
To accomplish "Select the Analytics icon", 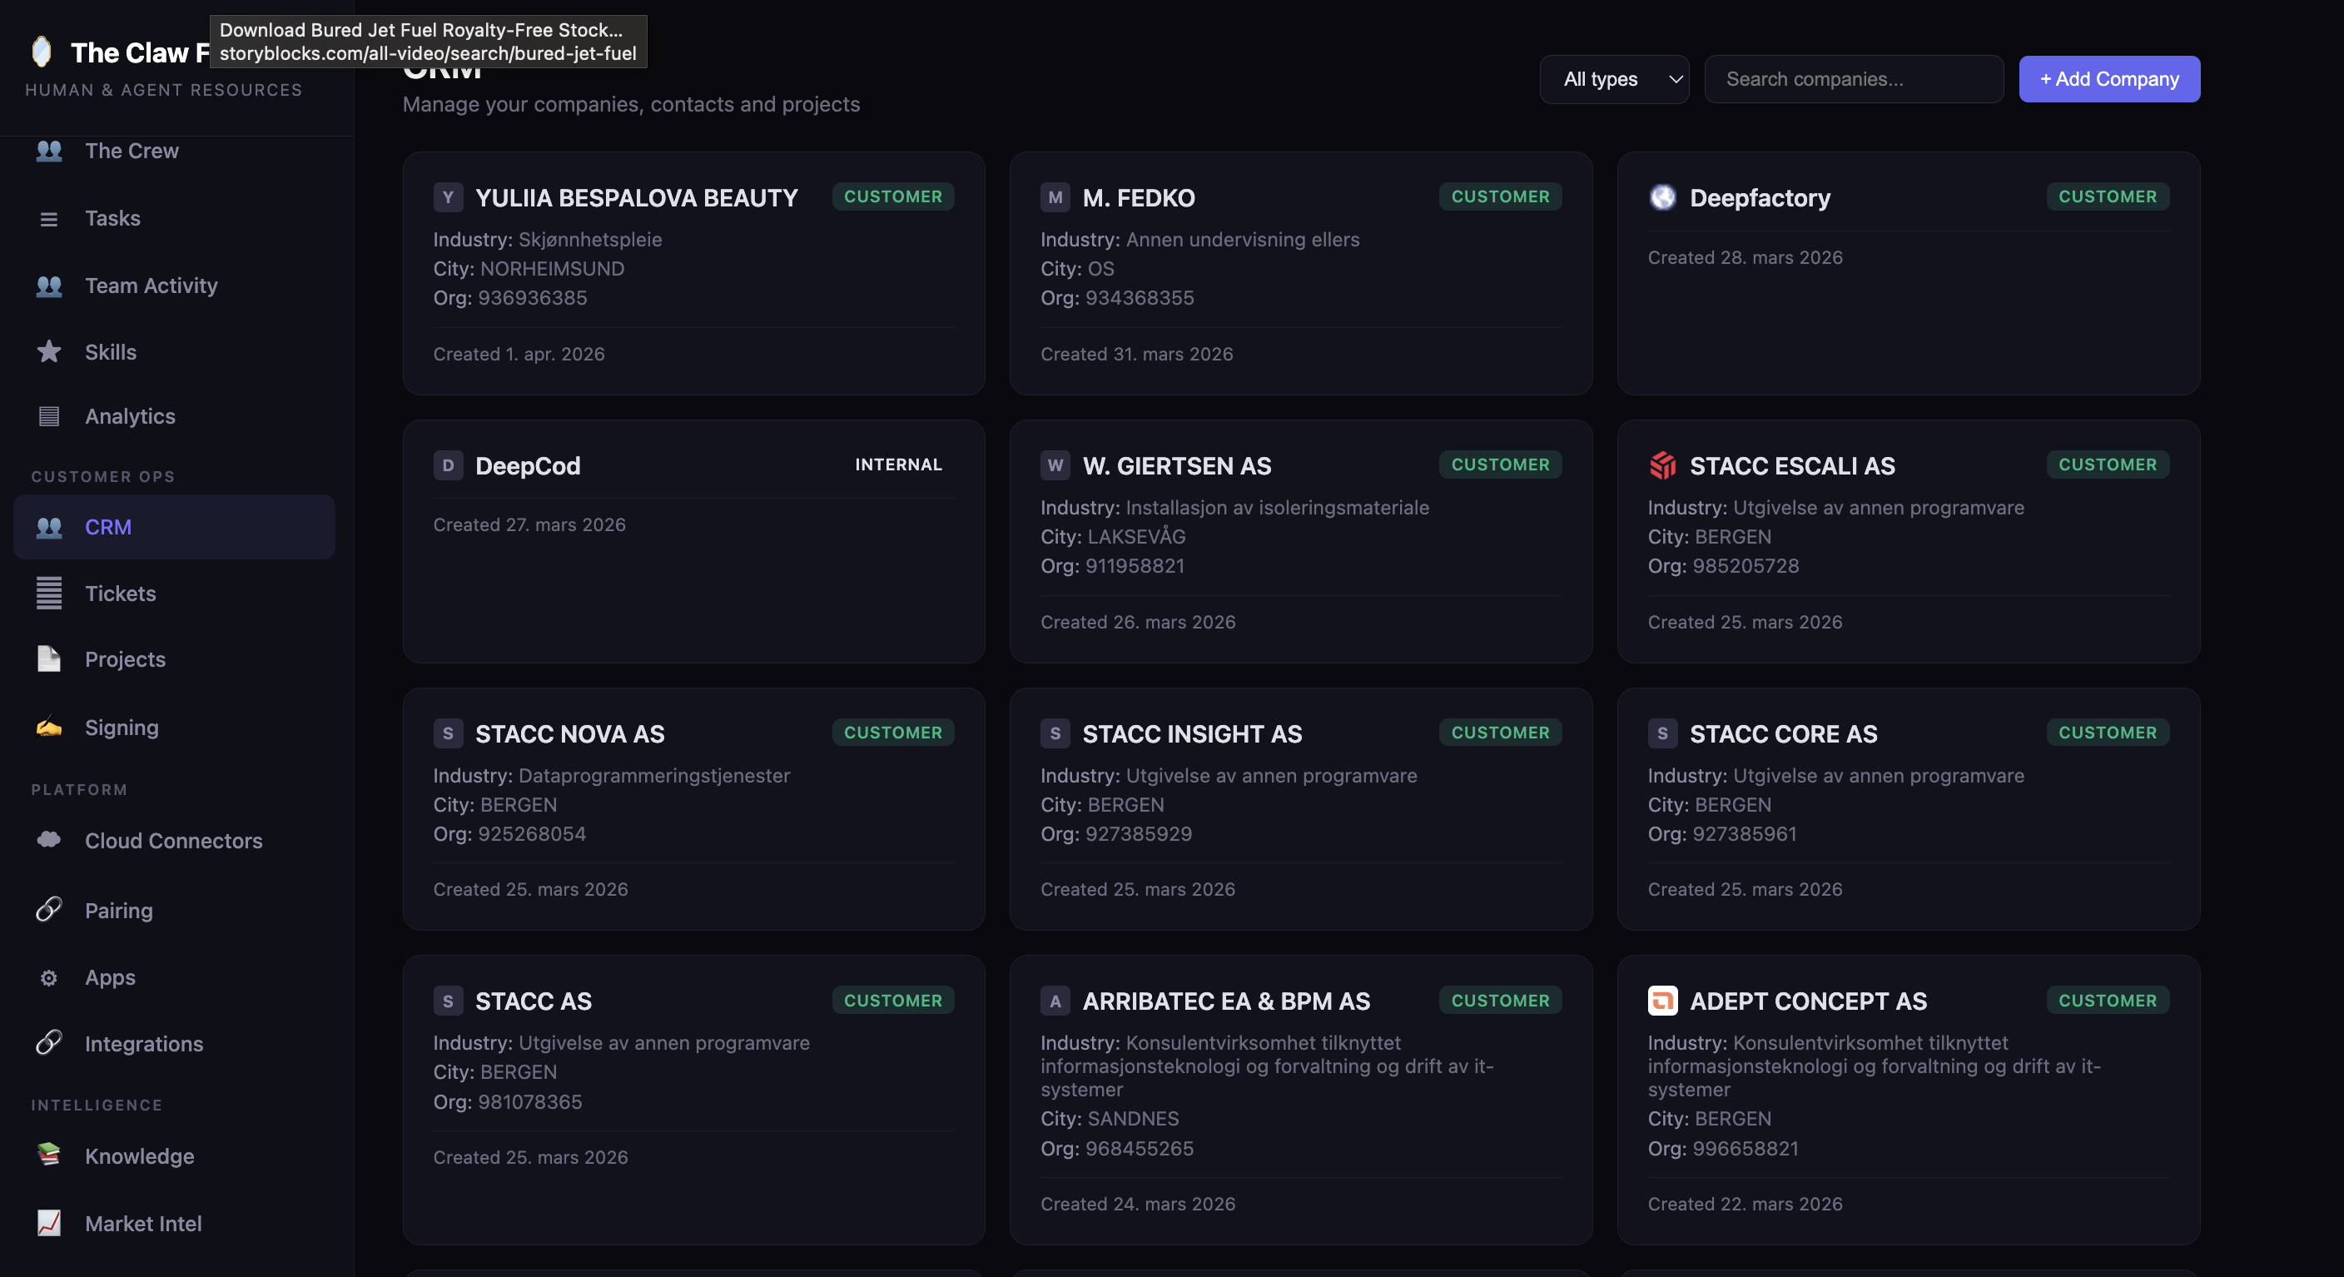I will click(x=48, y=416).
